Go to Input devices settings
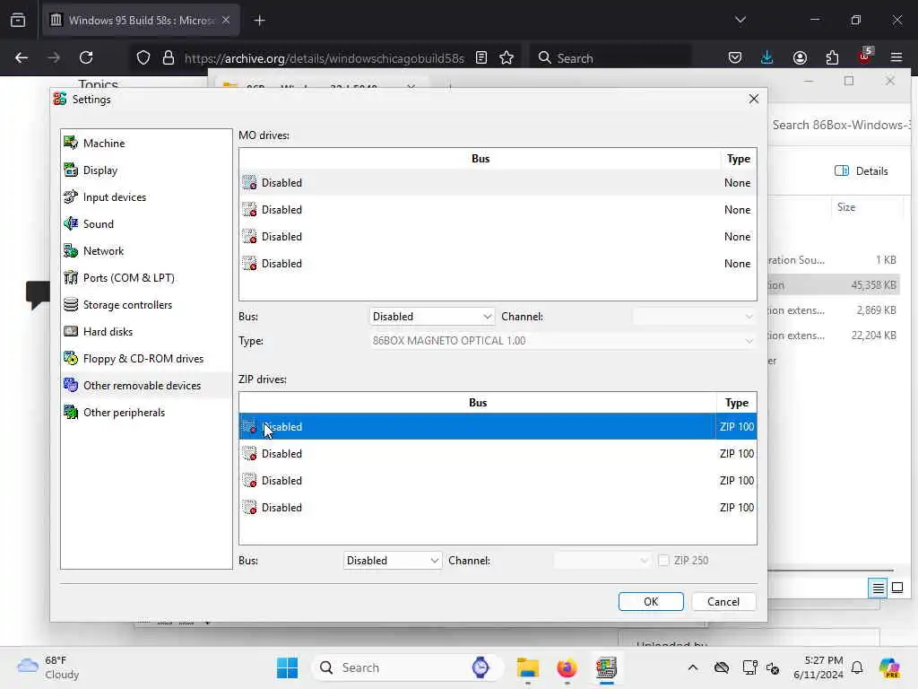This screenshot has width=918, height=689. pyautogui.click(x=146, y=196)
